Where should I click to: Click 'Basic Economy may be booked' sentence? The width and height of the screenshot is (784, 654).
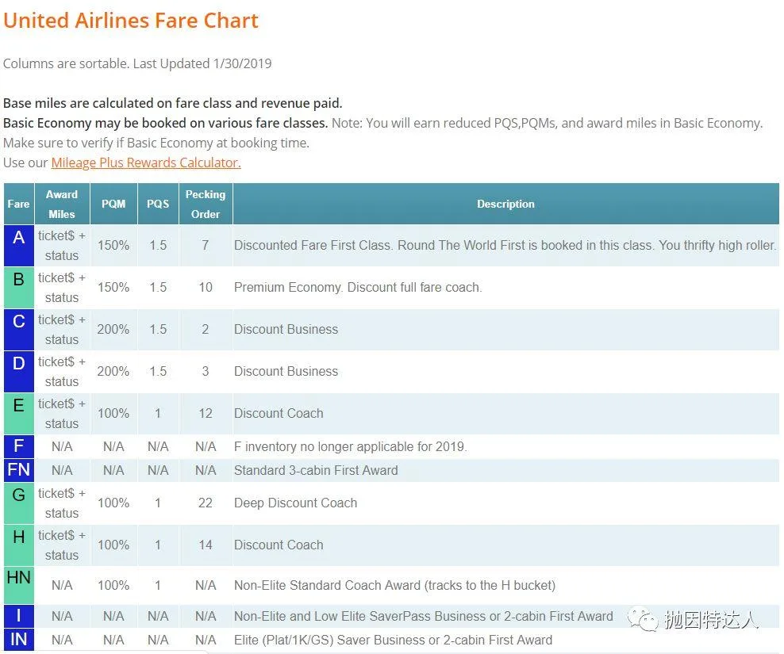point(166,123)
